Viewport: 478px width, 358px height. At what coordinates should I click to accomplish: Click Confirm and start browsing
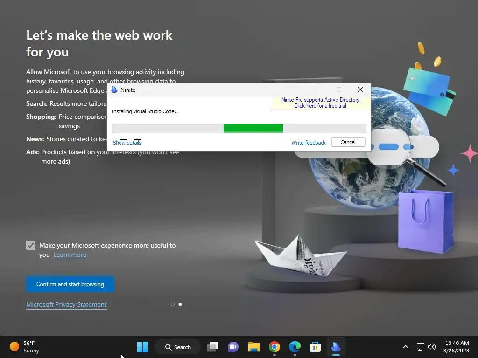[70, 284]
